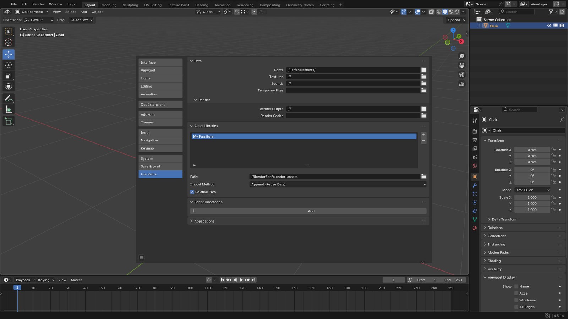Activate the Rotate tool
This screenshot has width=568, height=319.
click(9, 65)
